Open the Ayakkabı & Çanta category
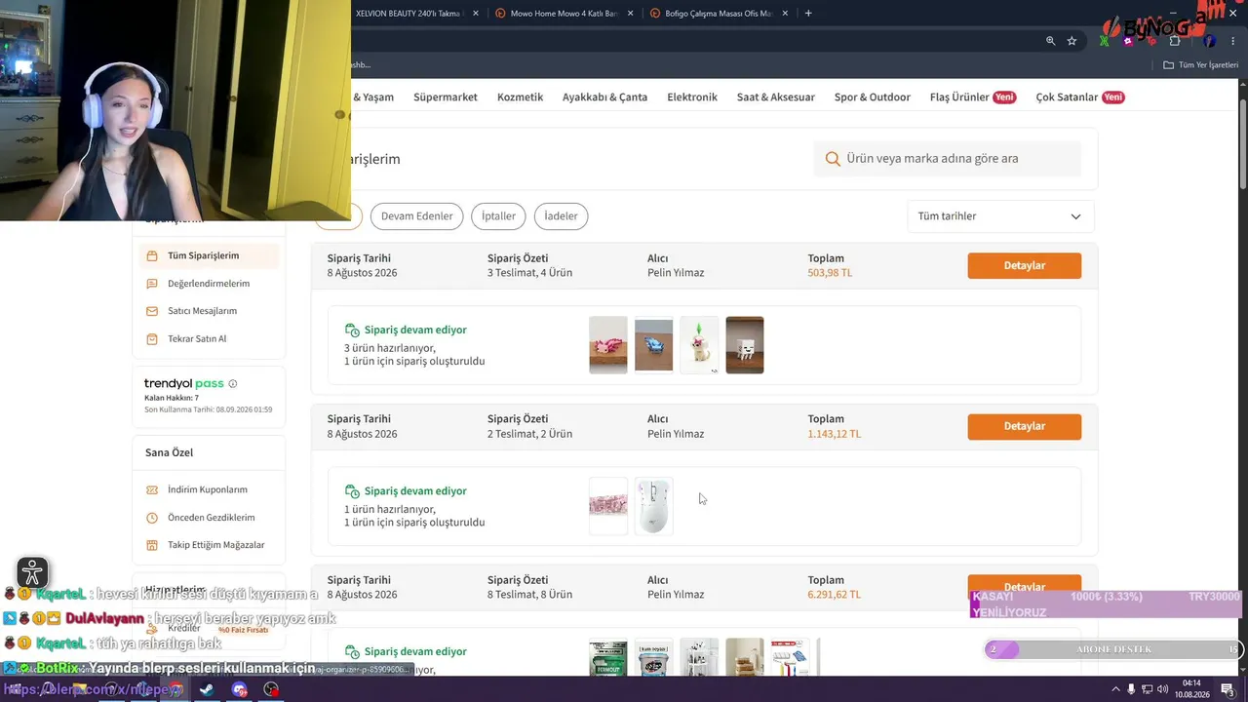This screenshot has width=1248, height=702. pos(604,97)
